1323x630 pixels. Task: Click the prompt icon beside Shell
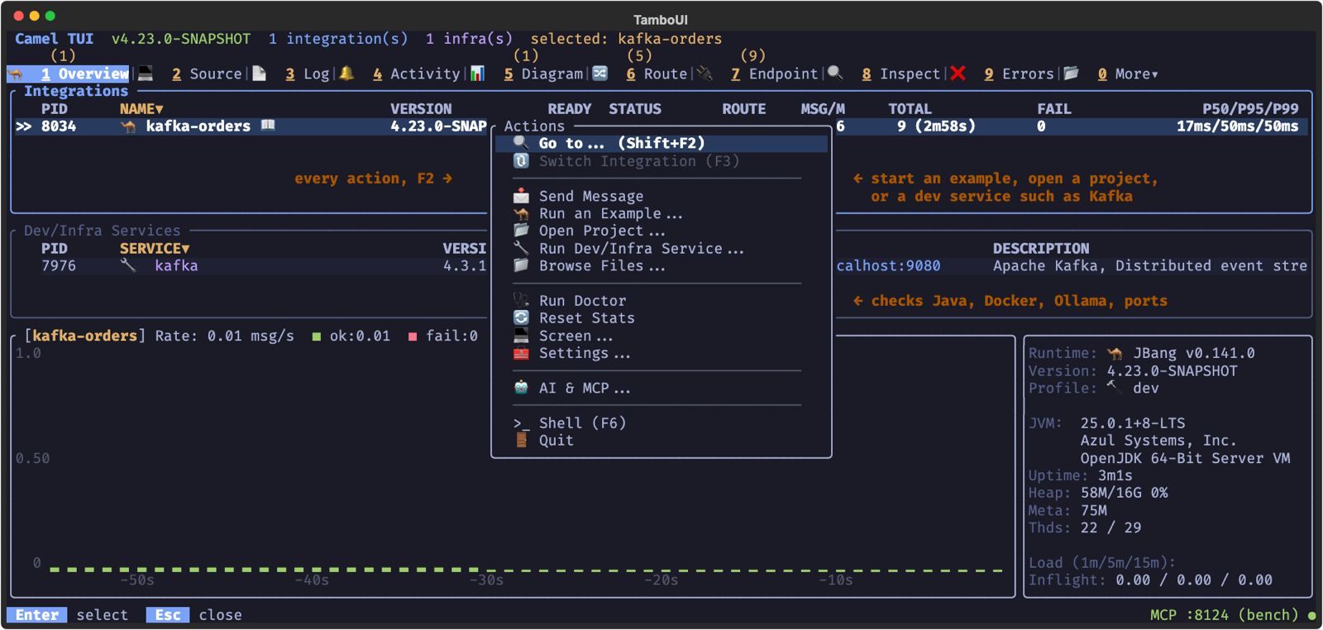(521, 423)
